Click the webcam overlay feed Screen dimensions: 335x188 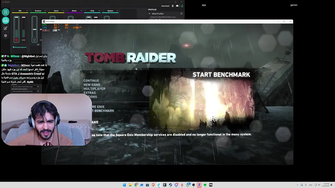click(46, 120)
